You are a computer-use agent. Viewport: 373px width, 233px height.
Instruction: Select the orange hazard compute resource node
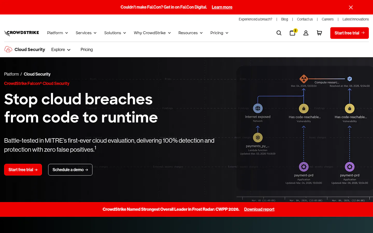(304, 79)
